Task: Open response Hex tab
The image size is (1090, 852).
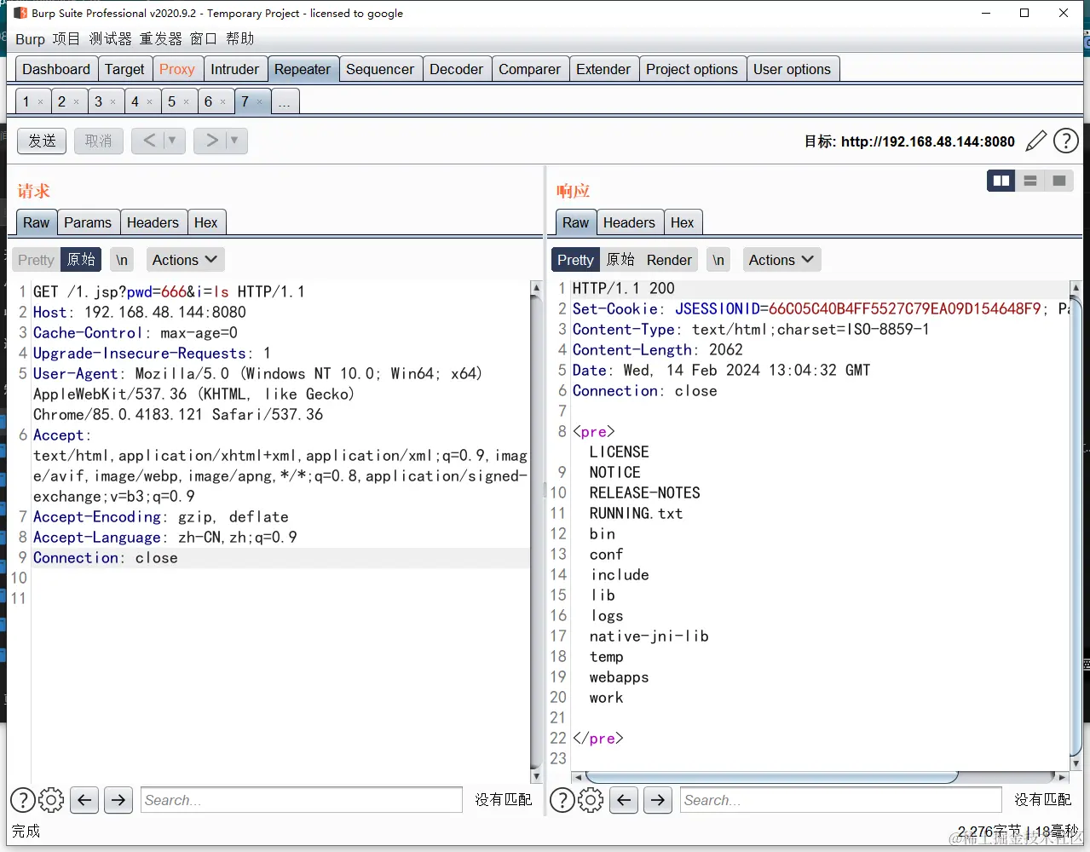Action: 682,222
